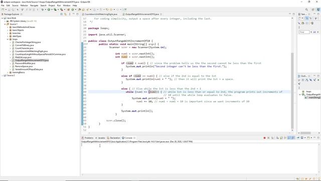The width and height of the screenshot is (321, 181).
Task: Open the File menu
Action: (x=3, y=6)
